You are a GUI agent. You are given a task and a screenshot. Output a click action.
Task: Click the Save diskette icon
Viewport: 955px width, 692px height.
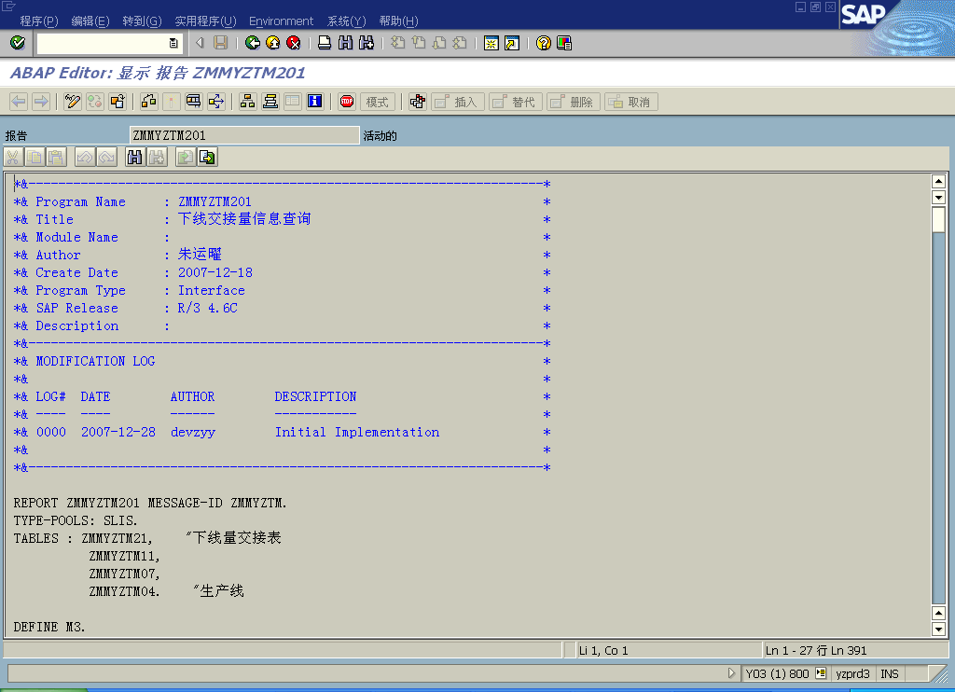[220, 43]
